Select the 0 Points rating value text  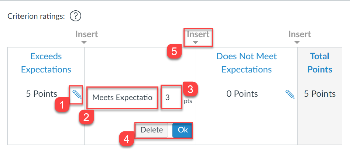242,94
